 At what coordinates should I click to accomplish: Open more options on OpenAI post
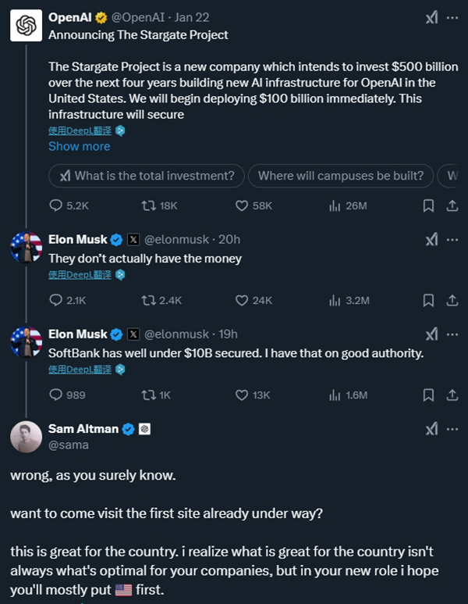pyautogui.click(x=452, y=18)
